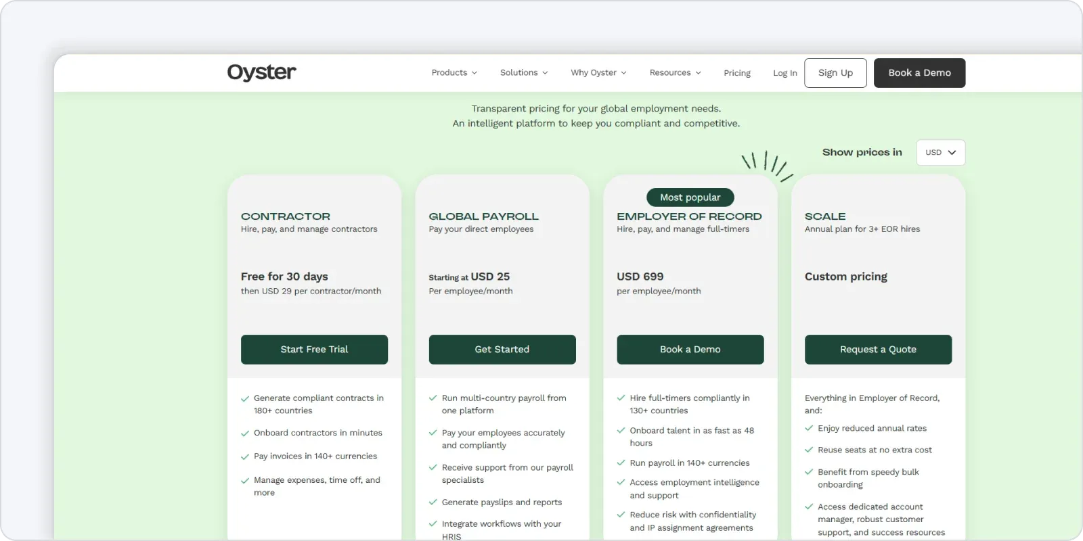1083x541 pixels.
Task: Click 'Show prices in' label
Action: [862, 153]
